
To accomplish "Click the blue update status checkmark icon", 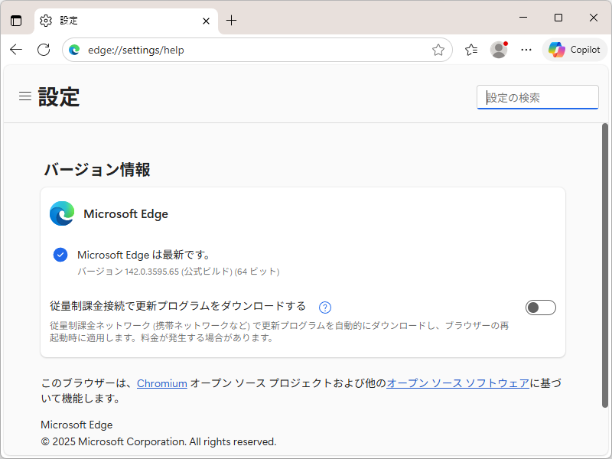I will [x=60, y=254].
